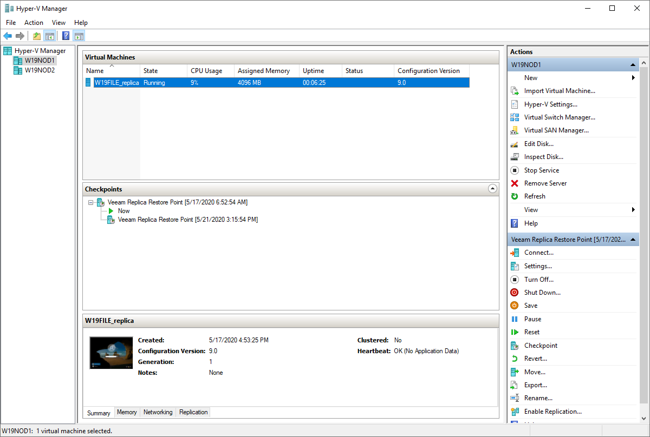
Task: Select W19NOD2 in the console tree
Action: (40, 70)
